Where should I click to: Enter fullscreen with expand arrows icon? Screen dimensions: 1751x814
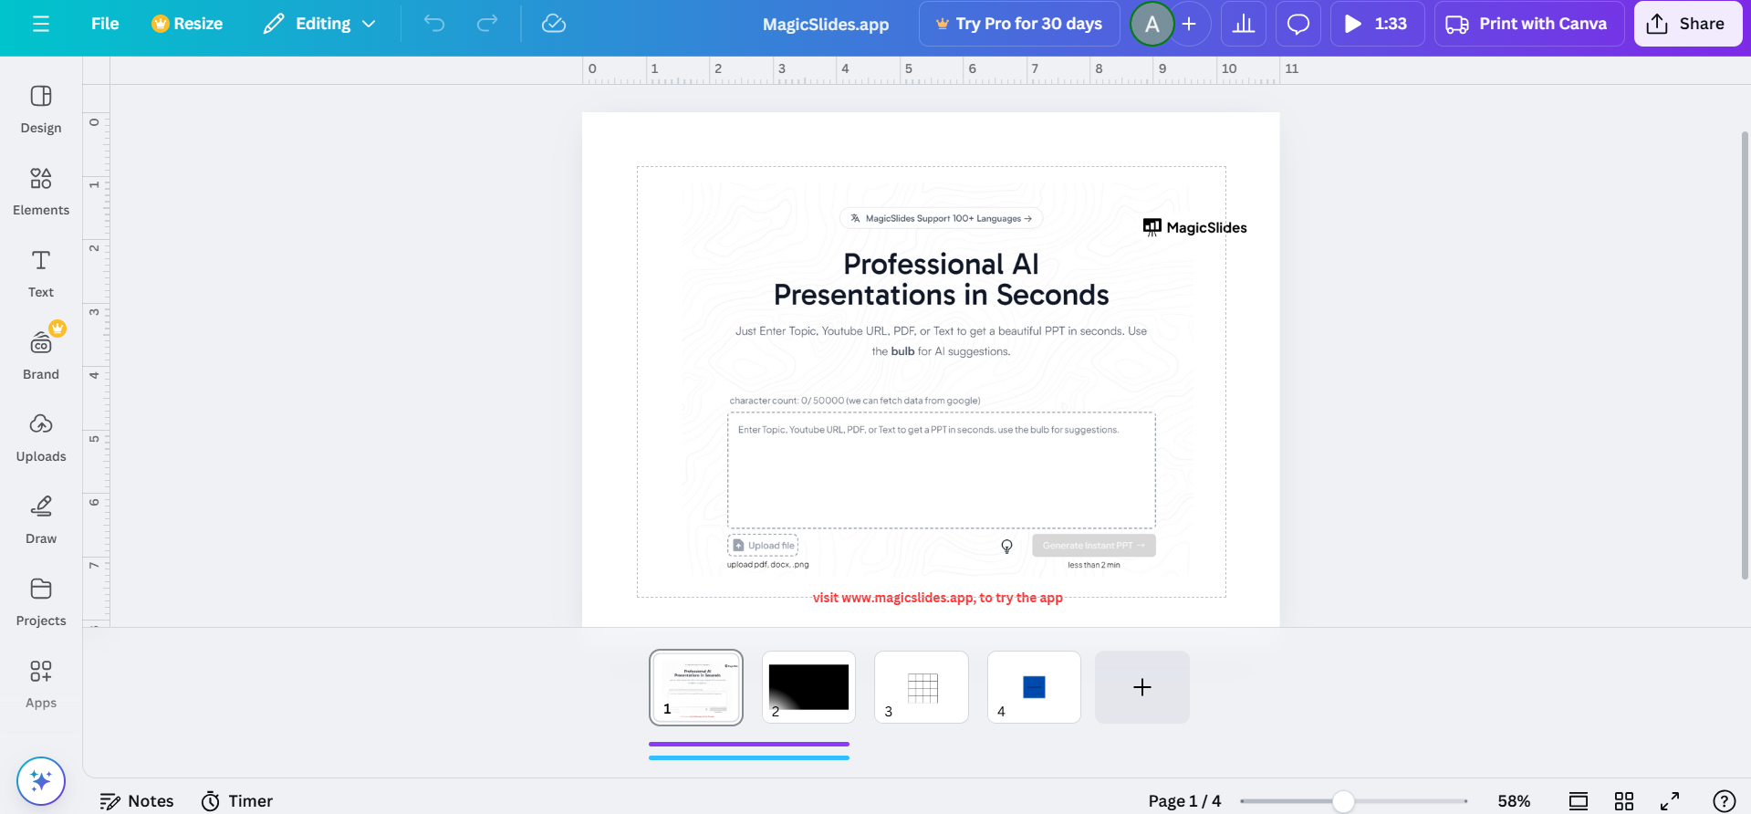click(x=1670, y=801)
